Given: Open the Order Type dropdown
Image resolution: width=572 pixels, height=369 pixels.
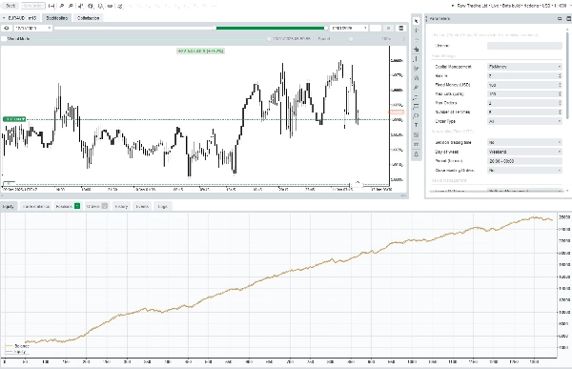Looking at the screenshot, I should coord(524,121).
